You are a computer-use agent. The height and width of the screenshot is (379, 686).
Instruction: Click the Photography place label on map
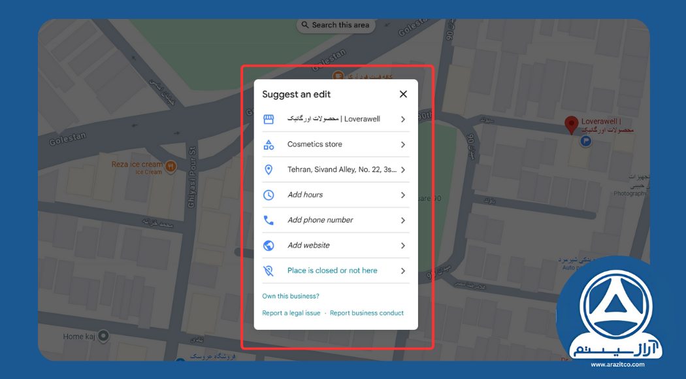point(630,193)
